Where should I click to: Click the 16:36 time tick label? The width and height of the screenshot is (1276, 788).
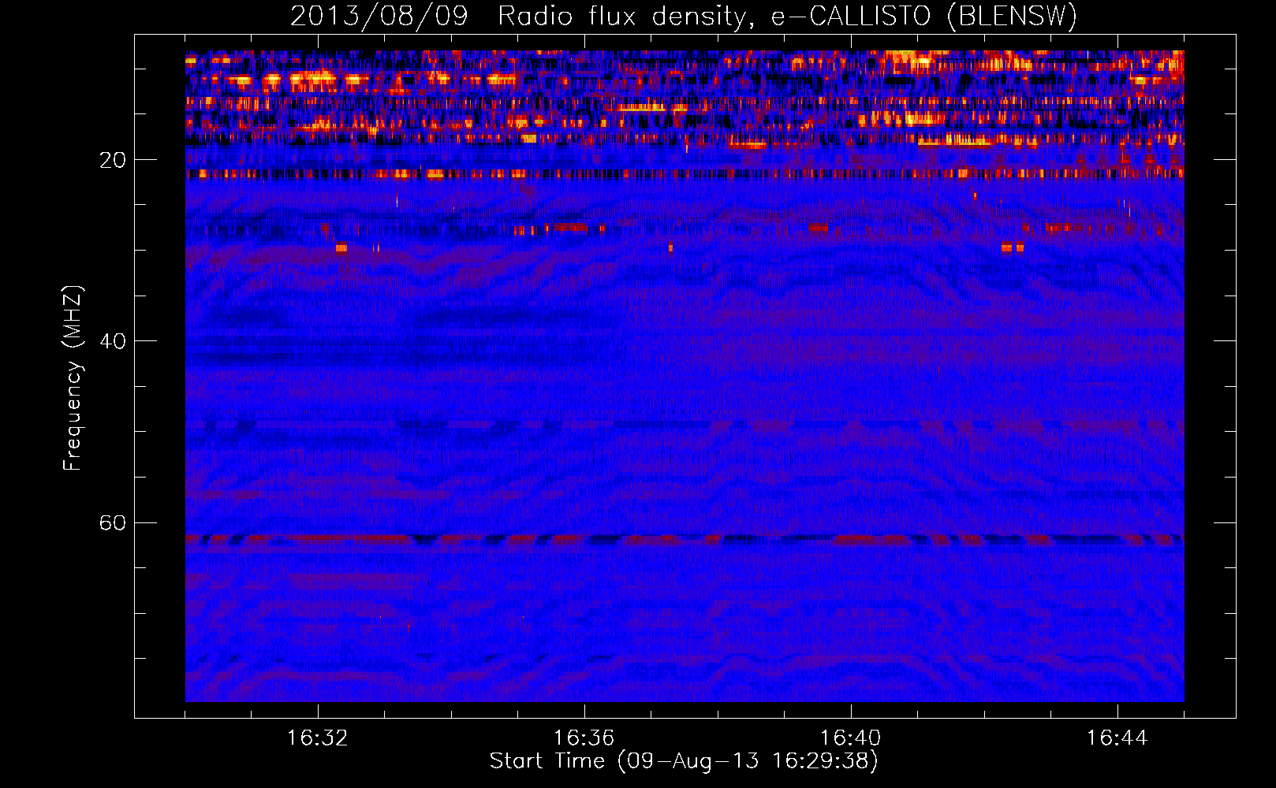coord(584,738)
